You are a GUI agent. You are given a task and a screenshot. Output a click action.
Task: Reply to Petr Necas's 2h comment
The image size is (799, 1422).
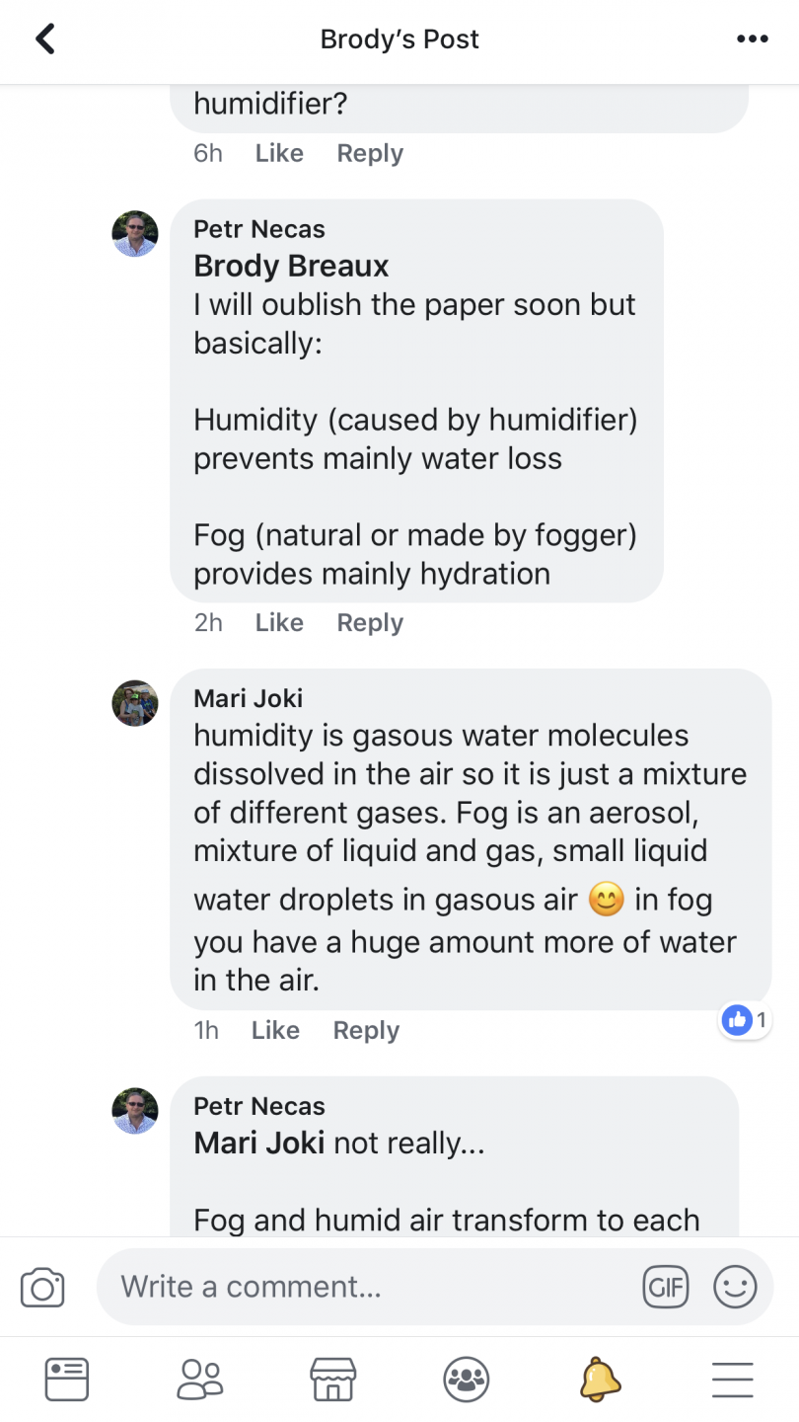370,623
